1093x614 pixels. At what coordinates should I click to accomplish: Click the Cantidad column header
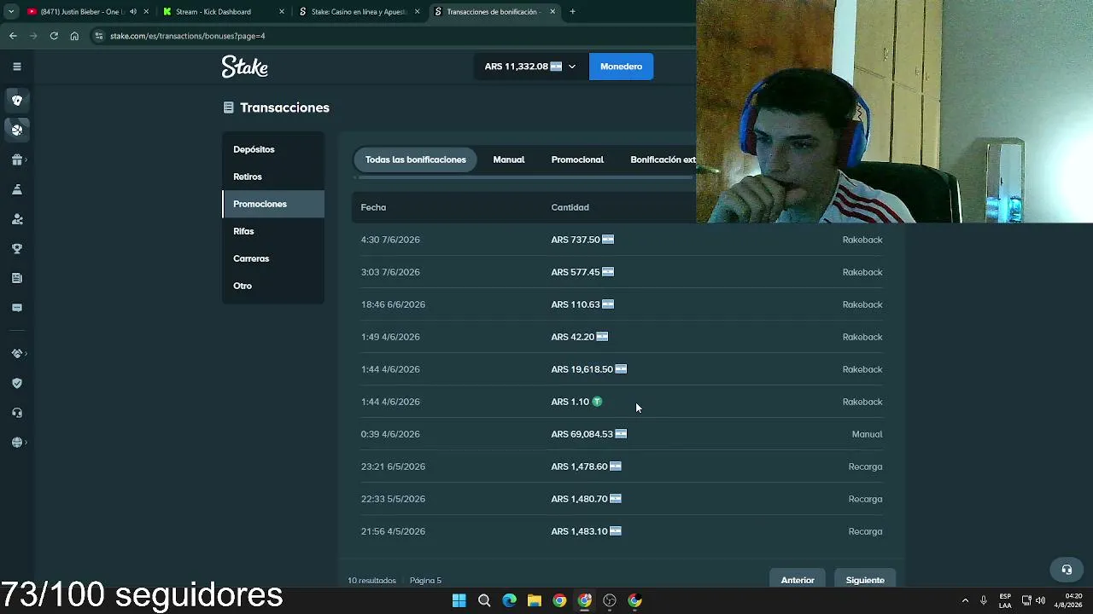point(570,207)
